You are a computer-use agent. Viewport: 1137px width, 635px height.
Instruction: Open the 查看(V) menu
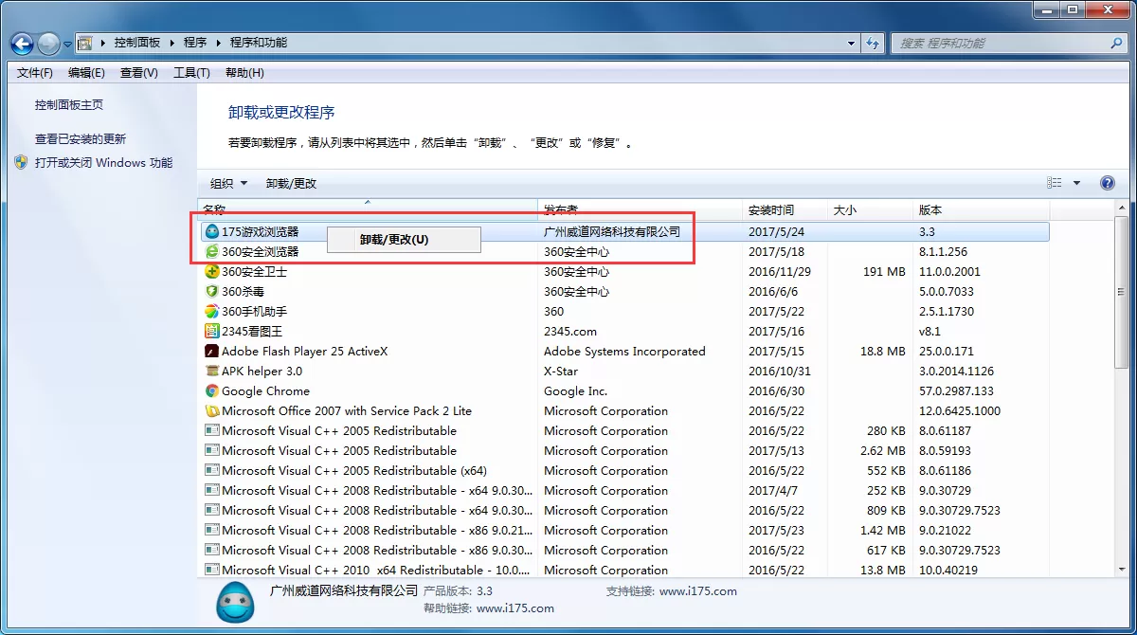click(139, 73)
